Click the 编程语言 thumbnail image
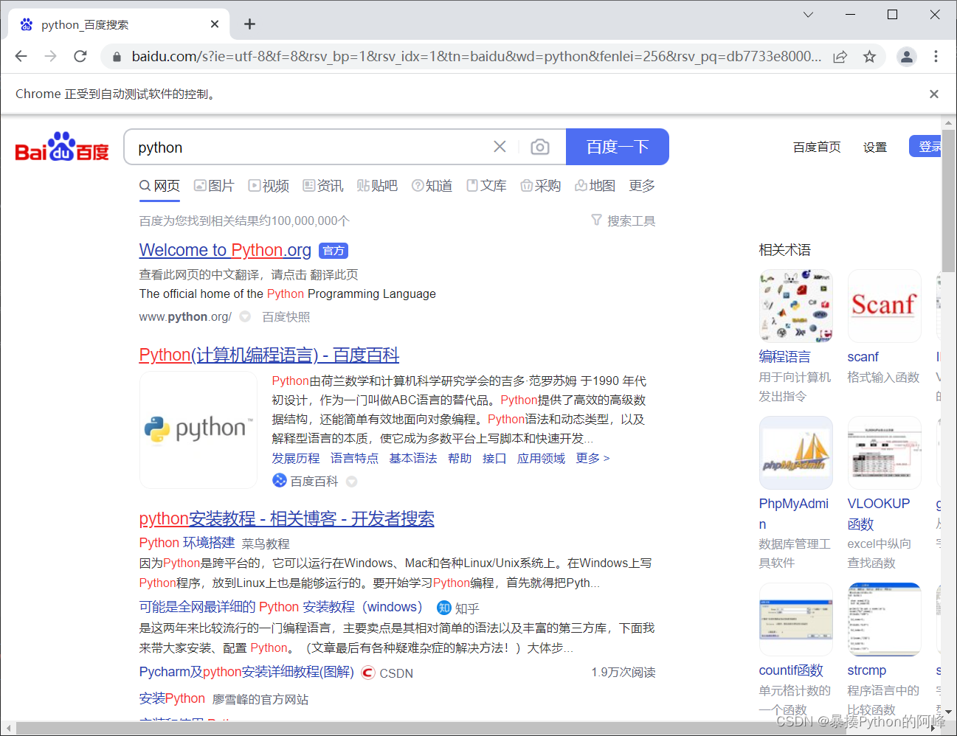 796,306
